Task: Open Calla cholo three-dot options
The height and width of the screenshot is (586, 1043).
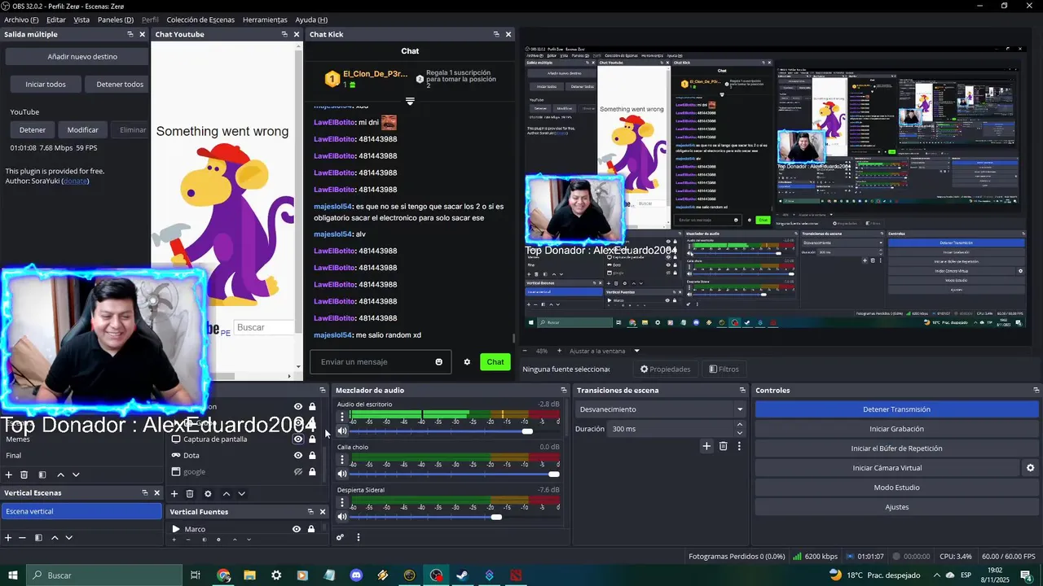Action: point(341,460)
